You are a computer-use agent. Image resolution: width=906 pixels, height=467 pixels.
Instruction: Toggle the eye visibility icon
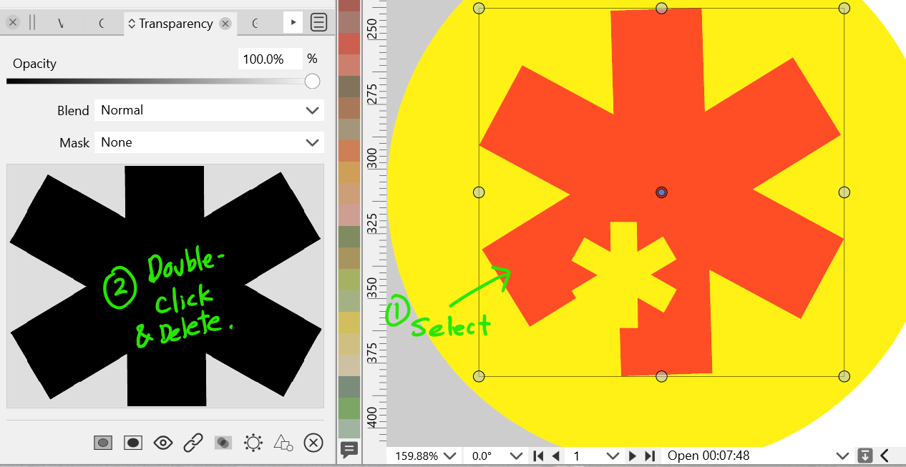pyautogui.click(x=163, y=443)
